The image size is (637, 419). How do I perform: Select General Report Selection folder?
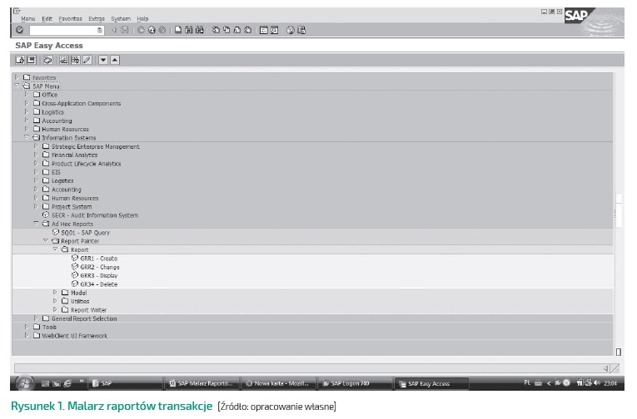(x=84, y=318)
